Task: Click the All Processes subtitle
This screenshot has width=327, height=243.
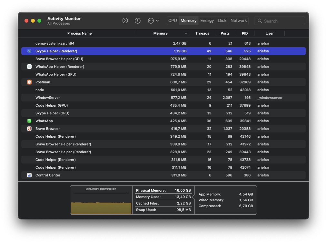Action: [x=59, y=23]
